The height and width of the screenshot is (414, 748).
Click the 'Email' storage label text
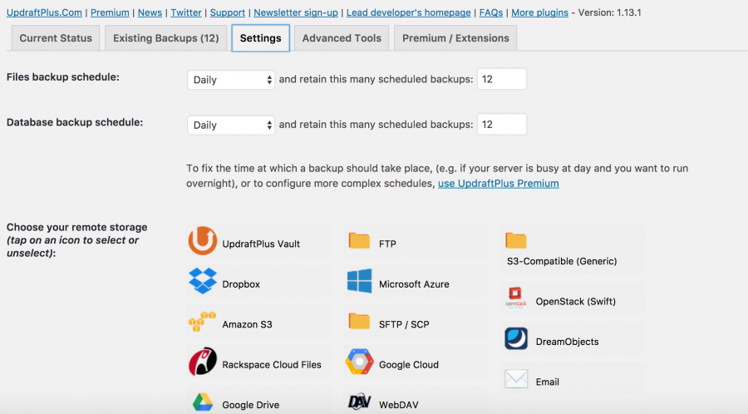(547, 382)
